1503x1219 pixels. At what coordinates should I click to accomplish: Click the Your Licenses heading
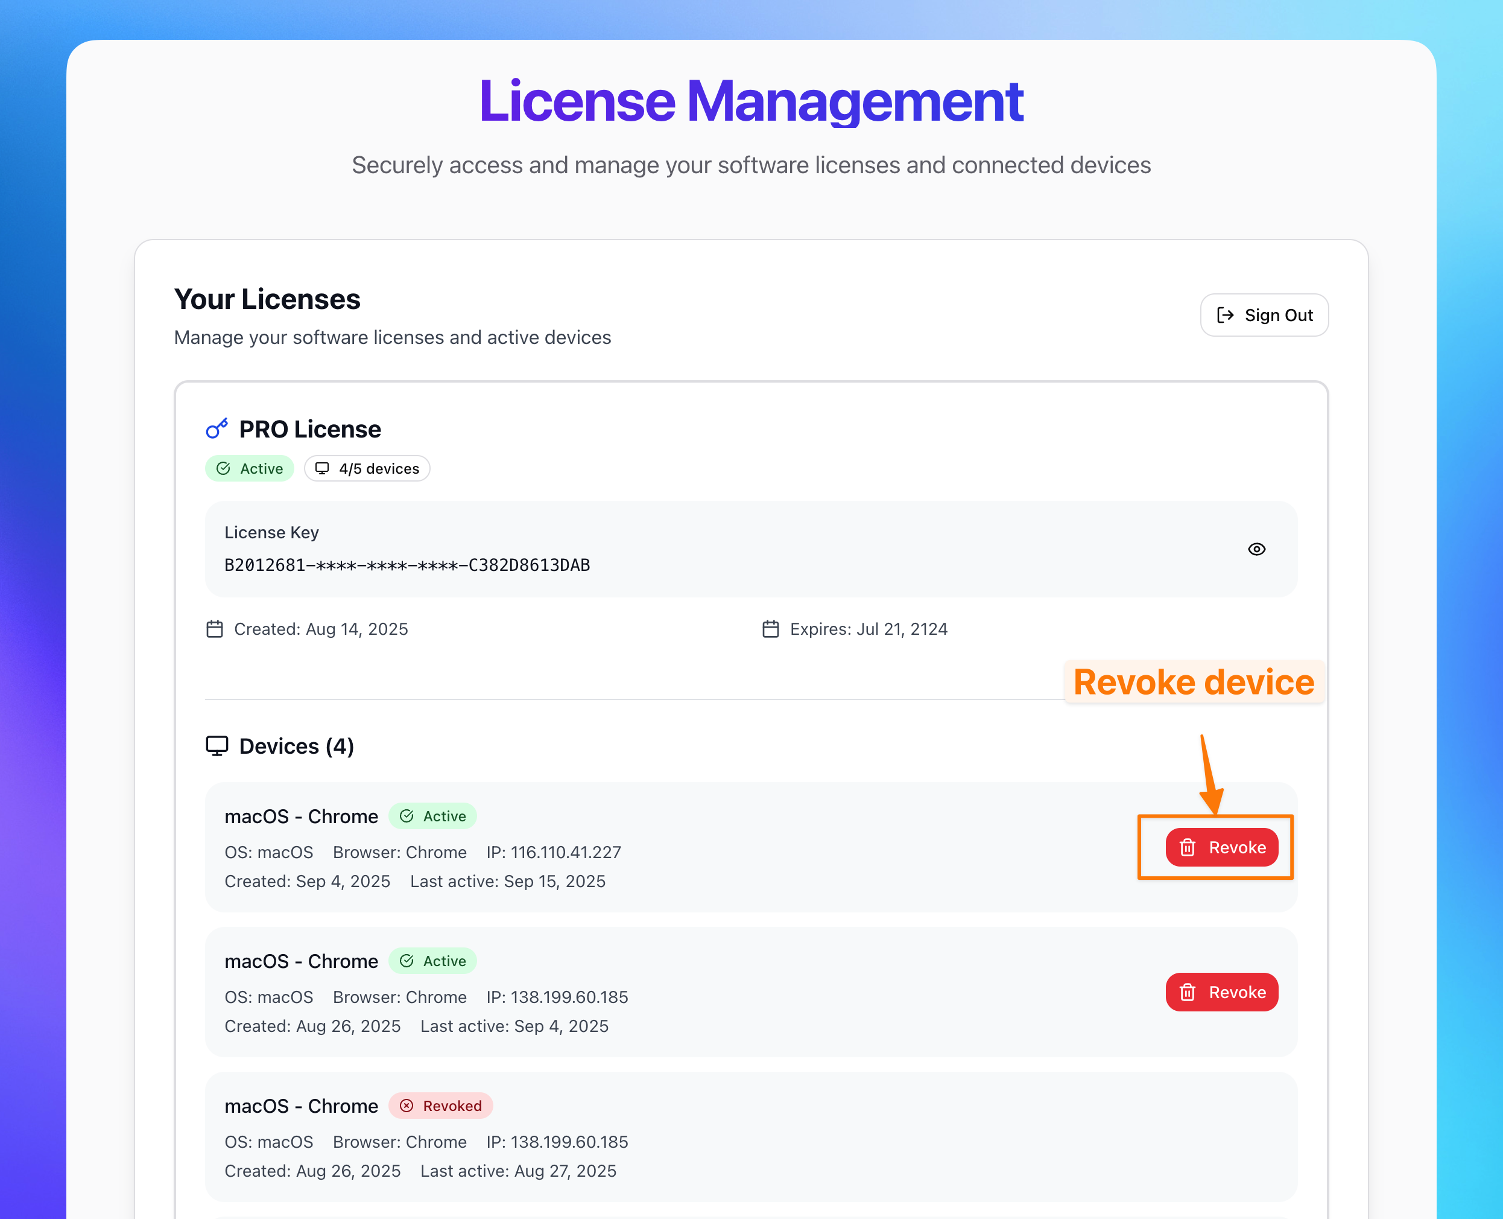pos(267,299)
